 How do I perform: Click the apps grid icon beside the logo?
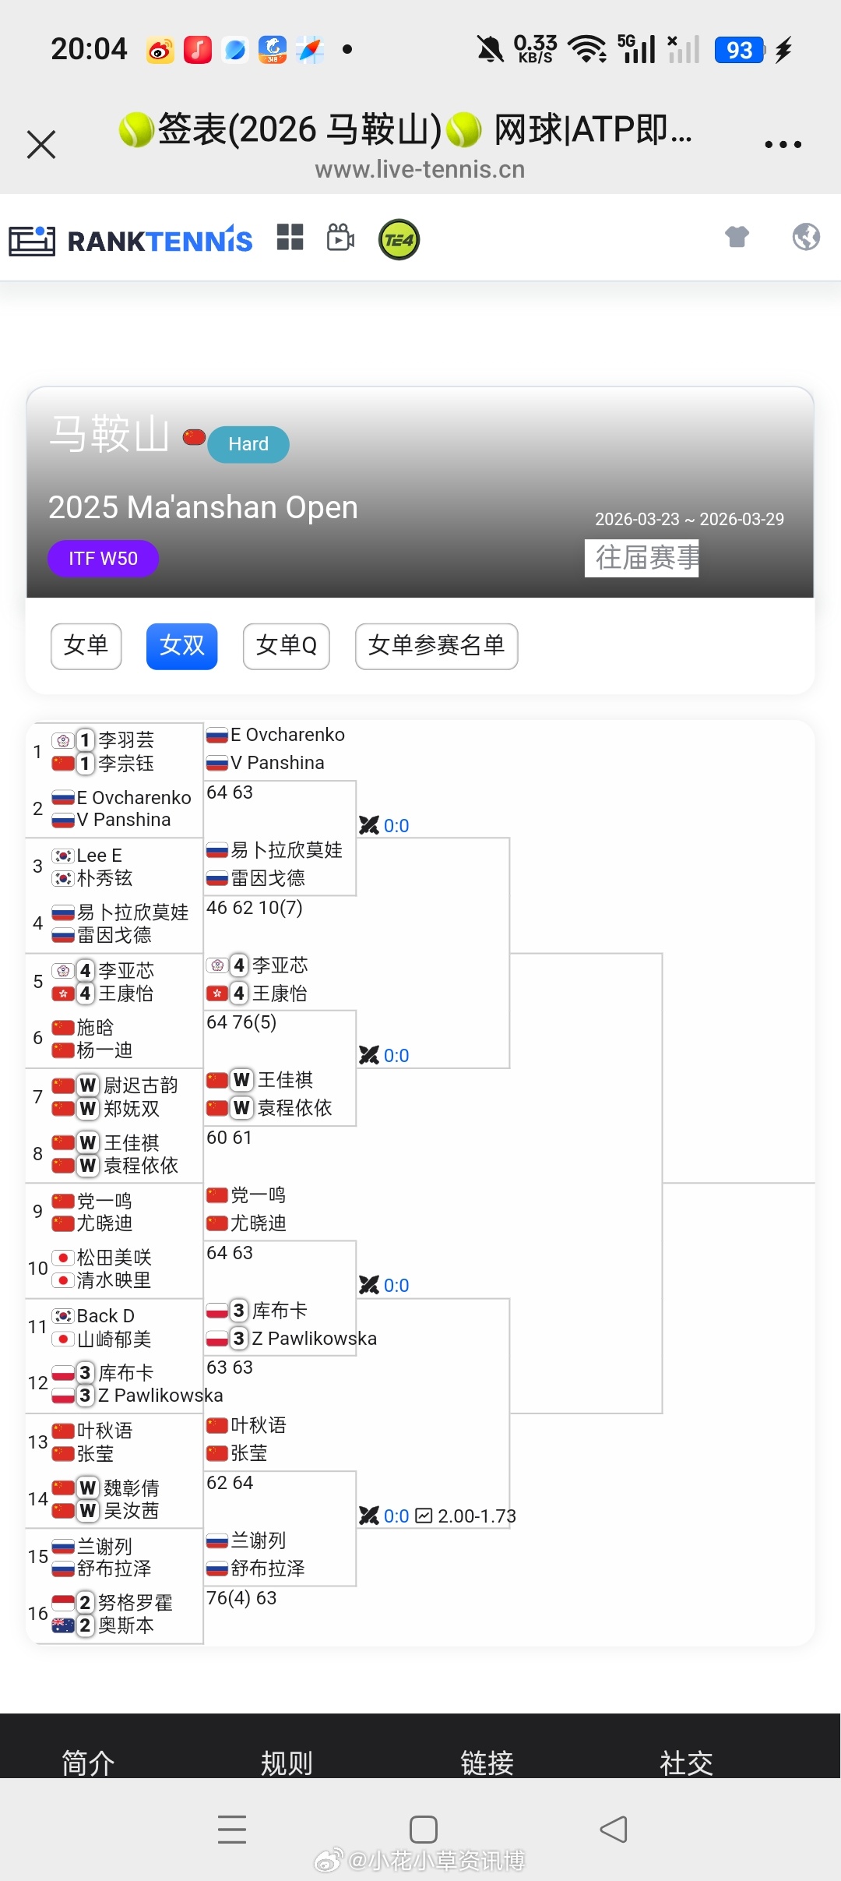pos(290,238)
